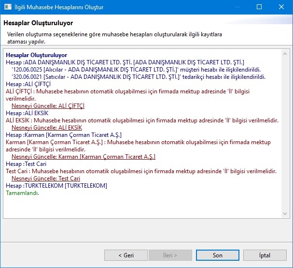The image size is (293, 268).
Task: Finish the wizard with the 'Son' button
Action: 217,255
